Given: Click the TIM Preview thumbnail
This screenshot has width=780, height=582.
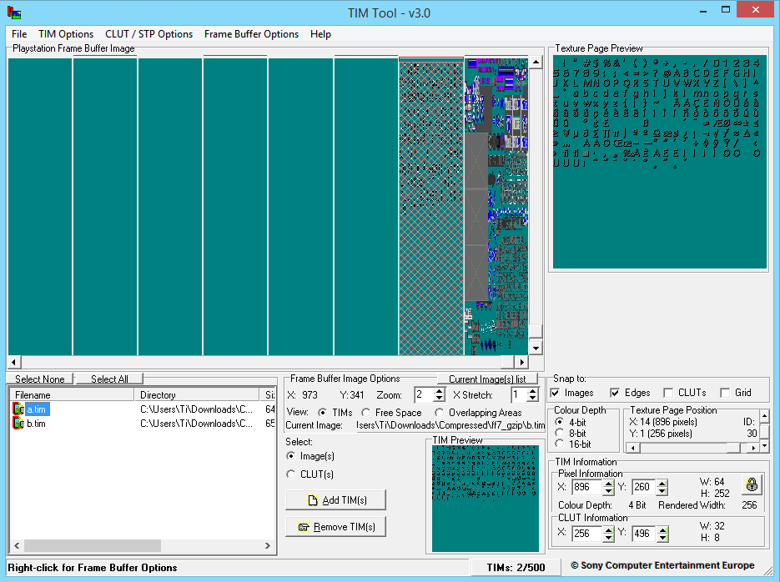Looking at the screenshot, I should click(x=485, y=499).
